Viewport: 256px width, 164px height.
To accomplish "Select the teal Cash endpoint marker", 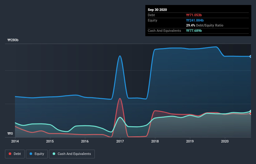I will (x=251, y=111).
